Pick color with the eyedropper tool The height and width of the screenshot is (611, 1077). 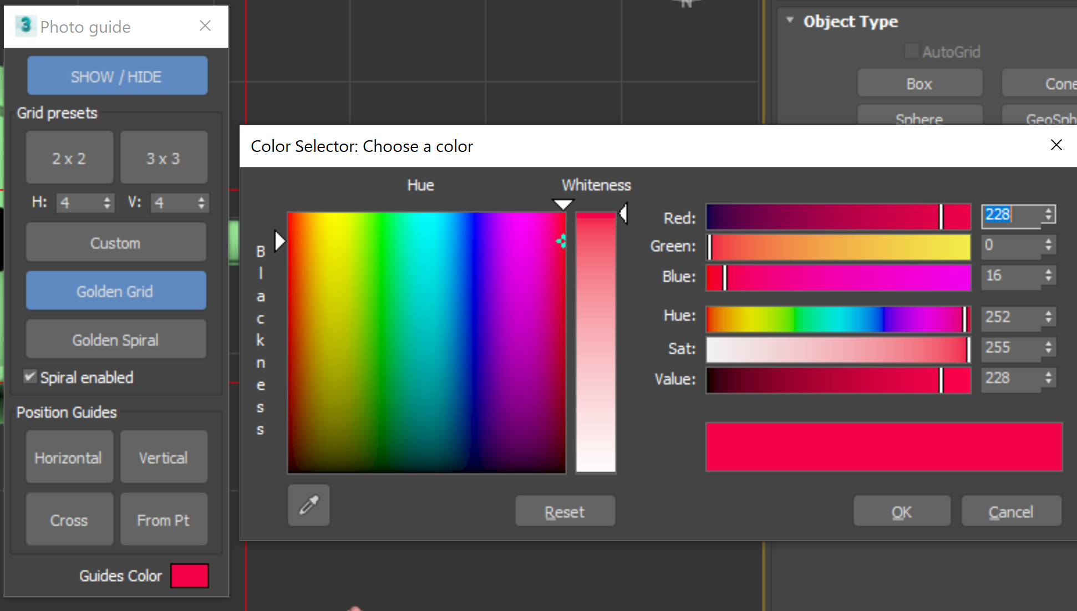pyautogui.click(x=309, y=505)
